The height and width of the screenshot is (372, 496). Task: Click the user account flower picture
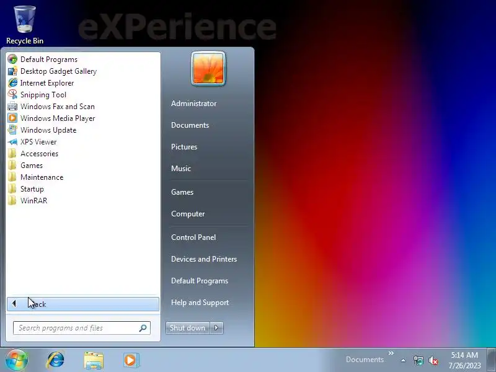coord(208,68)
